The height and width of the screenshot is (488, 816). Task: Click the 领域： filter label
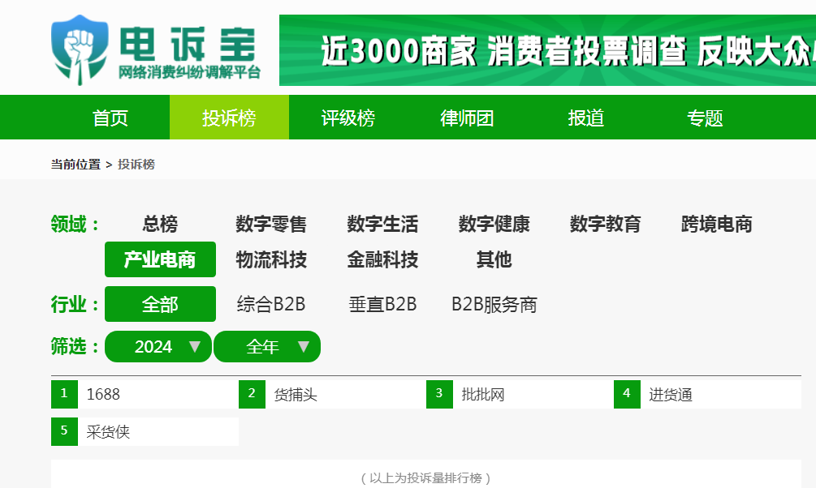pyautogui.click(x=76, y=224)
